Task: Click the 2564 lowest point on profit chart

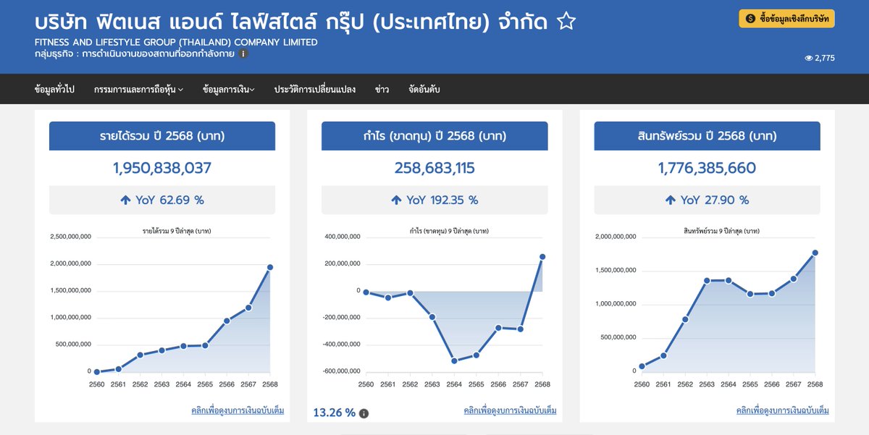Action: tap(454, 360)
